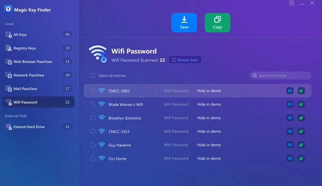
Task: Reveal Brooklyn Simmons password eye icon
Action: 290,118
